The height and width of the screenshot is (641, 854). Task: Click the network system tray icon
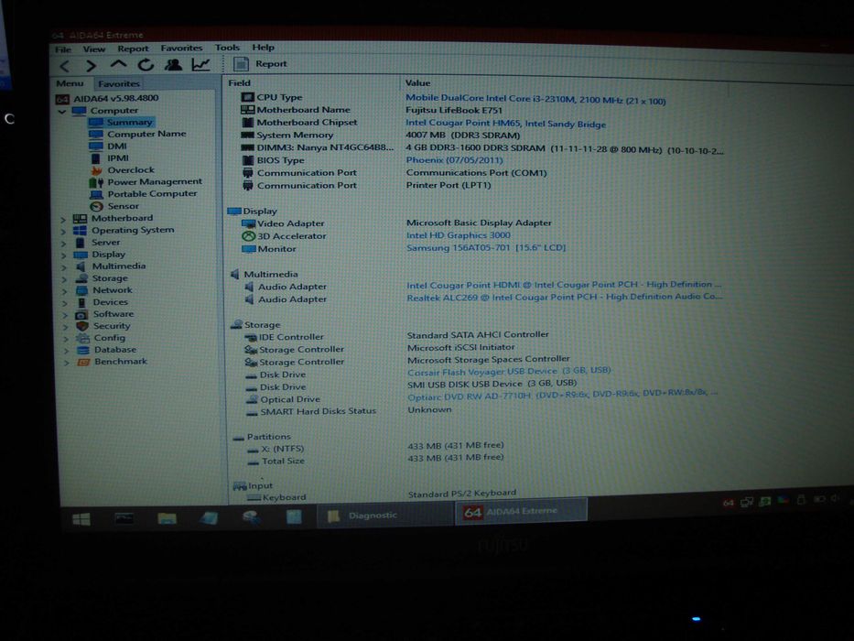(747, 502)
